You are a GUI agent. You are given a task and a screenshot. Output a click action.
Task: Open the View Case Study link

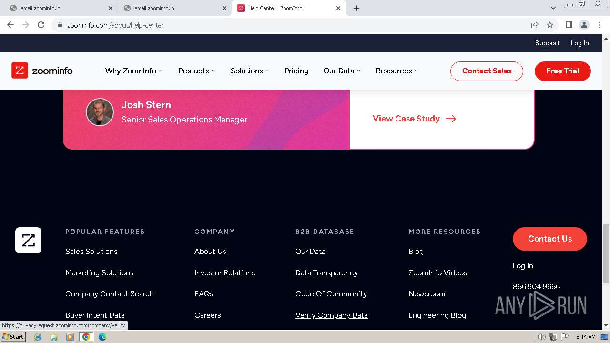pos(414,119)
